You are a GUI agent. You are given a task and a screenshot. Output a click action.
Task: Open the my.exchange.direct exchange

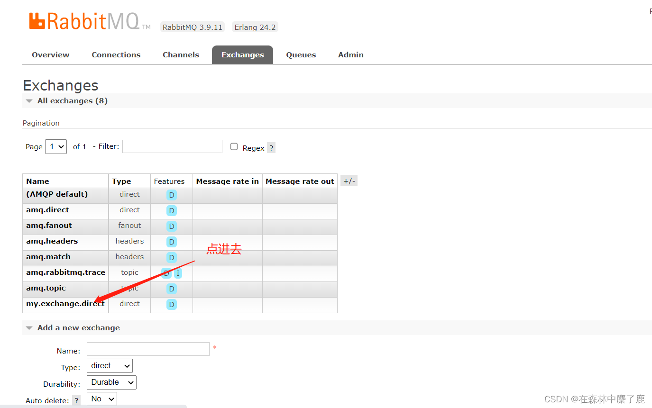[x=65, y=303]
